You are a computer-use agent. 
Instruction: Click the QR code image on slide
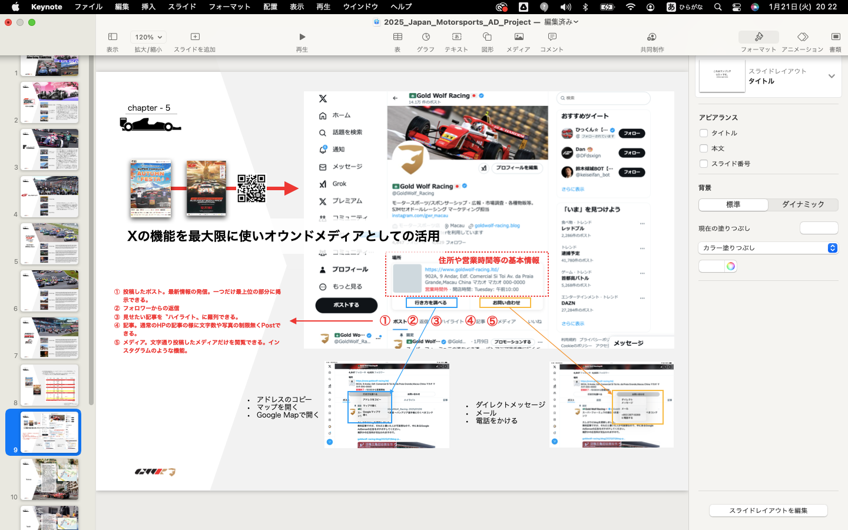[x=251, y=188]
